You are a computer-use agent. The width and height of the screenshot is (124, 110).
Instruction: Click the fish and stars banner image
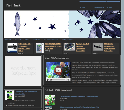pos(62,24)
